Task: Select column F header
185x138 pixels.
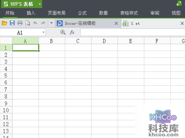Action: pyautogui.click(x=157, y=41)
